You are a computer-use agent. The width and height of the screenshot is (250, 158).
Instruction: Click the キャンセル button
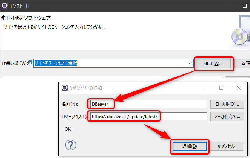click(x=226, y=146)
